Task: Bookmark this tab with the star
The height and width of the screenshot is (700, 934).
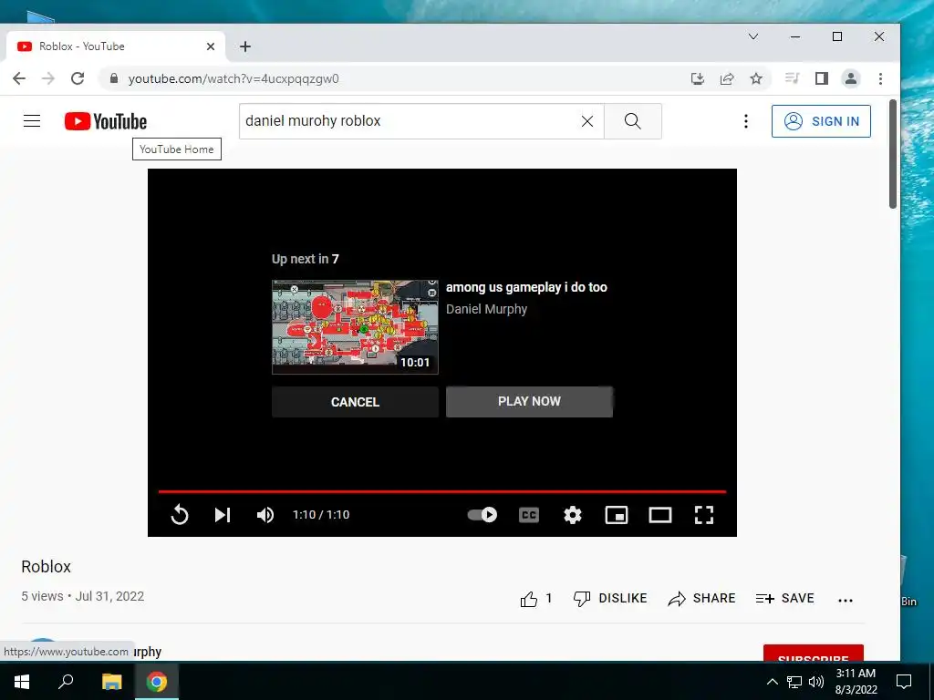Action: click(x=756, y=78)
